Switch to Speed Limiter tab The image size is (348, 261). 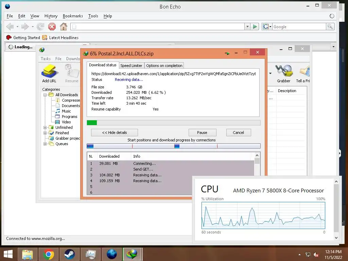point(131,66)
